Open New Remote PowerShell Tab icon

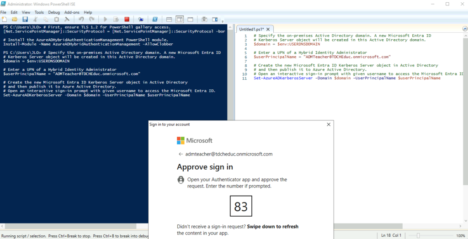point(141,20)
